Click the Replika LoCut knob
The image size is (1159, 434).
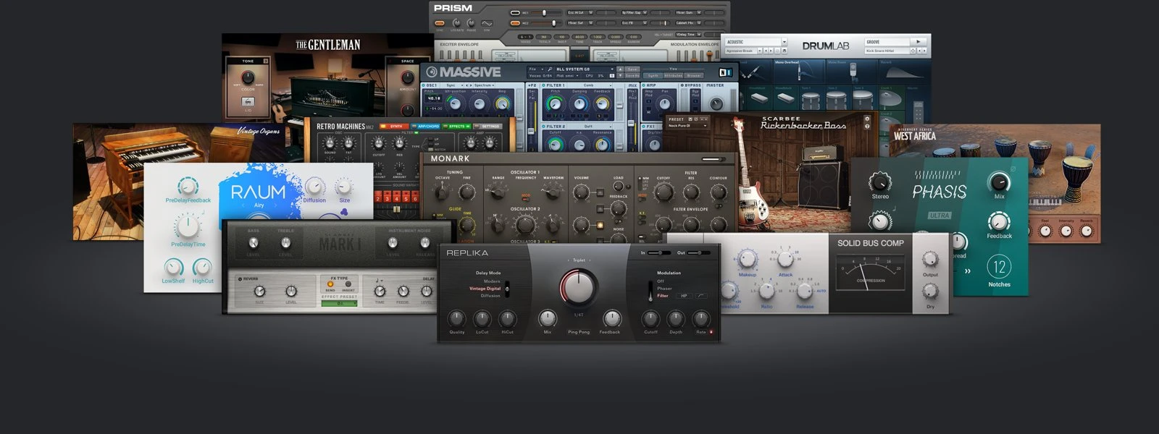coord(482,318)
